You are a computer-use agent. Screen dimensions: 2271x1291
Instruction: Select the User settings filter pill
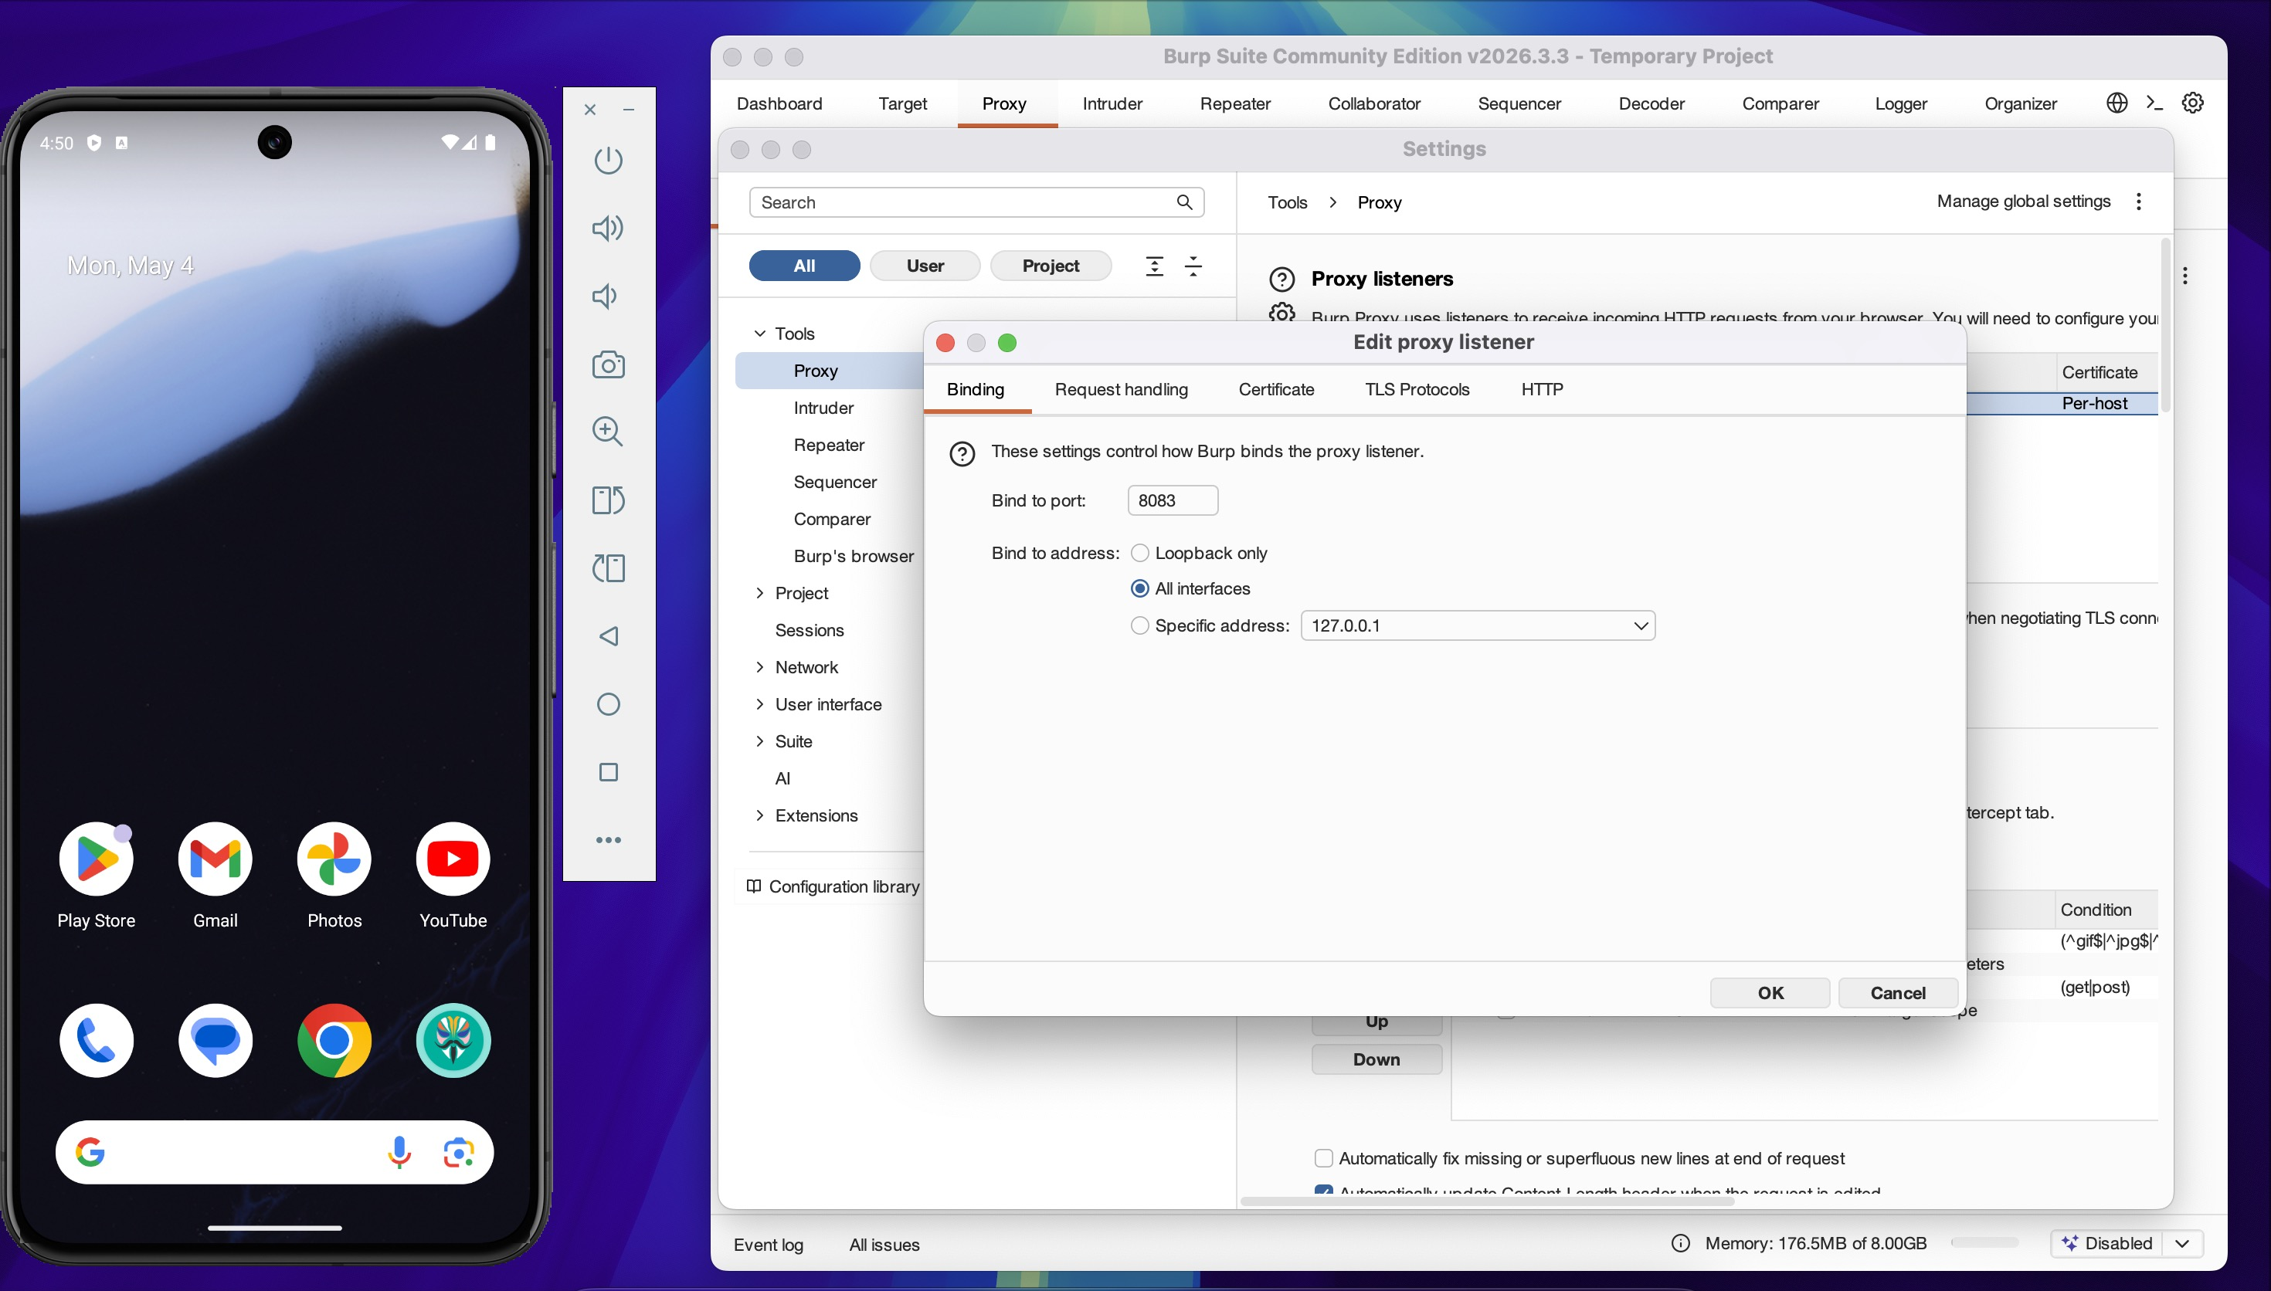click(925, 266)
